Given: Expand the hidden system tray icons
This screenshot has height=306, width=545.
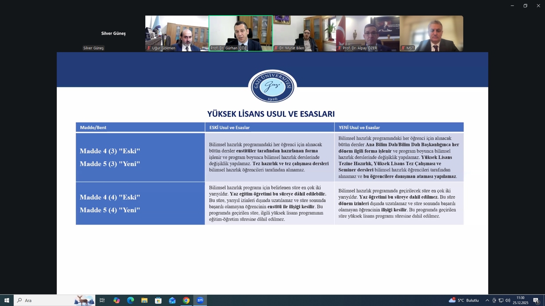Looking at the screenshot, I should click(487, 300).
